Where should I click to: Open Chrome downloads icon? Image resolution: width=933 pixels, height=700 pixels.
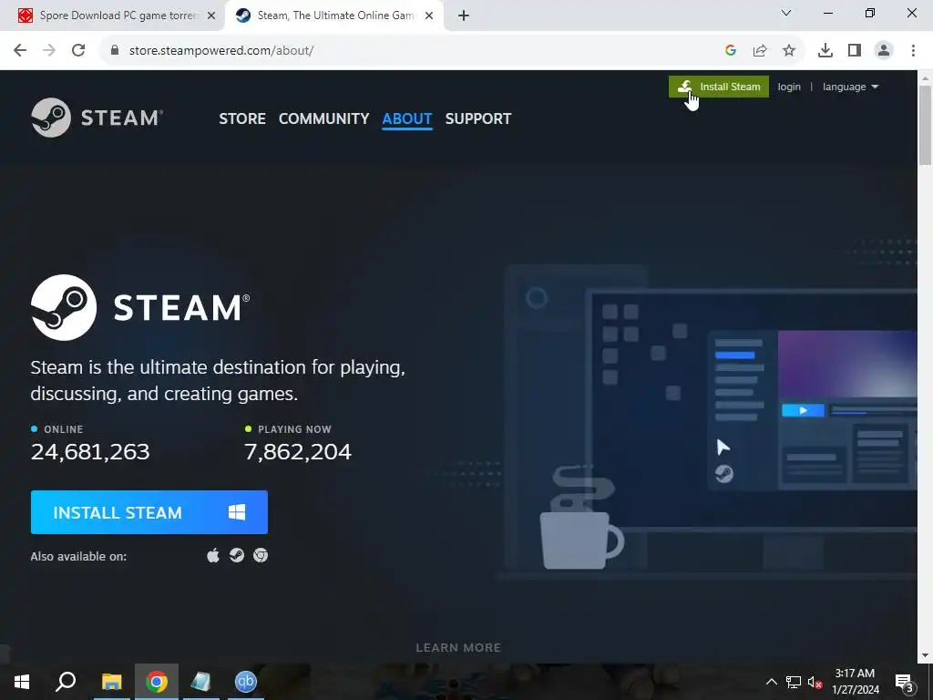pos(825,51)
